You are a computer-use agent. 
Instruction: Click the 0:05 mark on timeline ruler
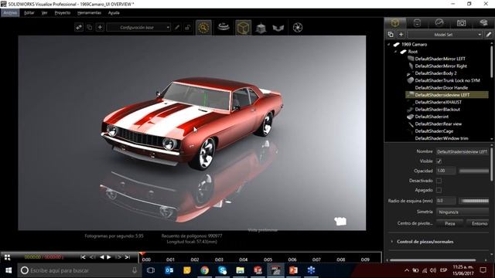click(x=268, y=259)
